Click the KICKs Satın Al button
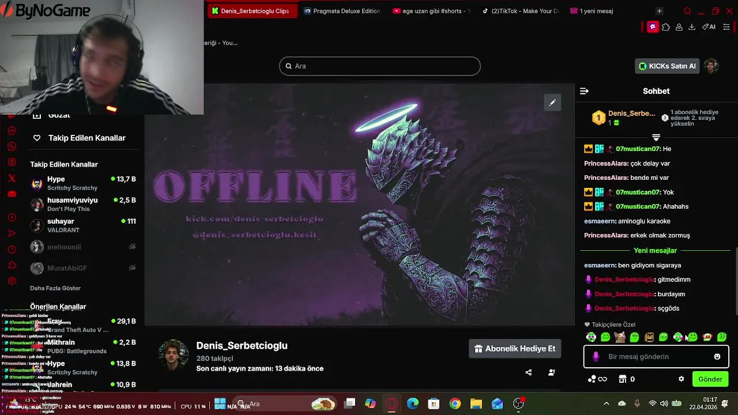The image size is (738, 415). 667,66
